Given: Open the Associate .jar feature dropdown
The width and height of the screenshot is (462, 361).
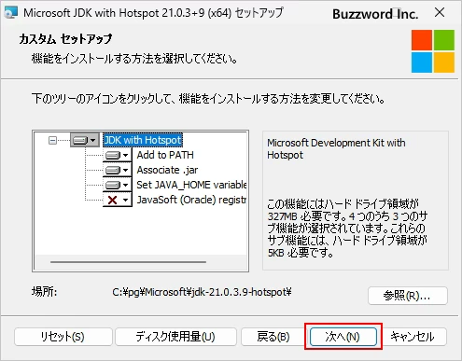Looking at the screenshot, I should tap(118, 170).
